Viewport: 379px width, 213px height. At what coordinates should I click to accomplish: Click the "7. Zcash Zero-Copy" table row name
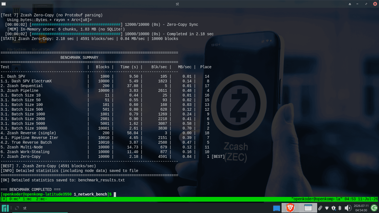pos(21,156)
